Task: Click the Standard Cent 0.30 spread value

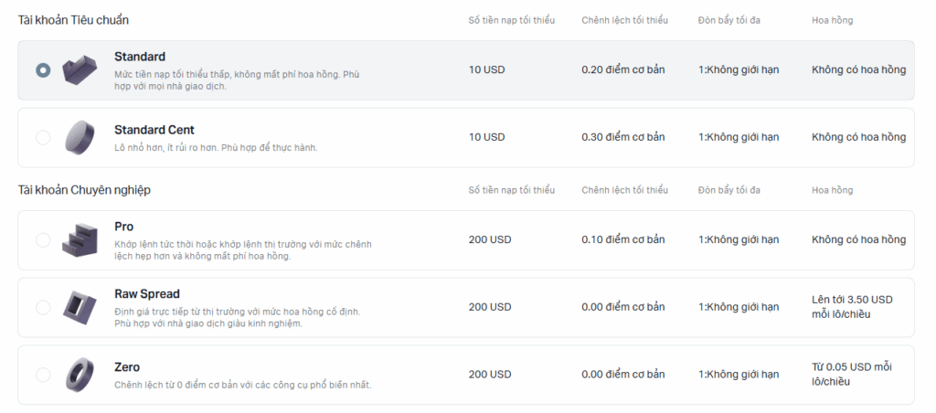Action: (623, 137)
